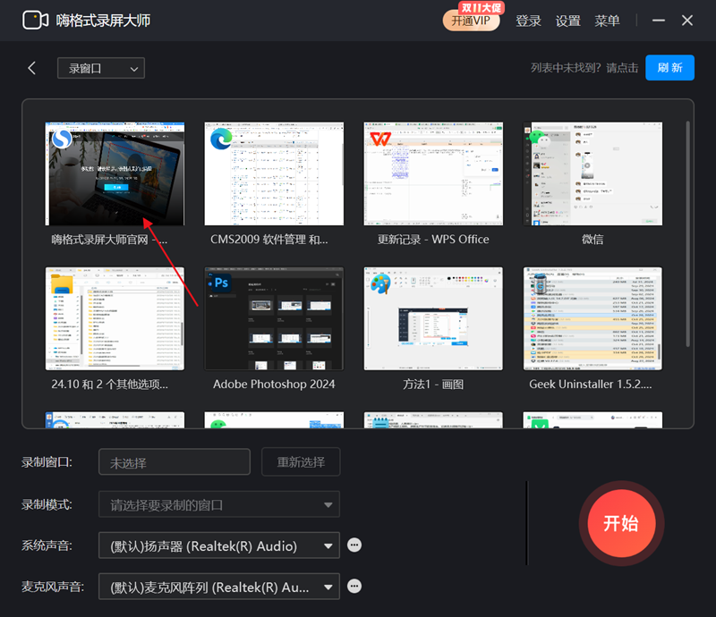Click the 录制窗口 未选择 input field
Viewport: 716px width, 617px height.
(x=174, y=462)
